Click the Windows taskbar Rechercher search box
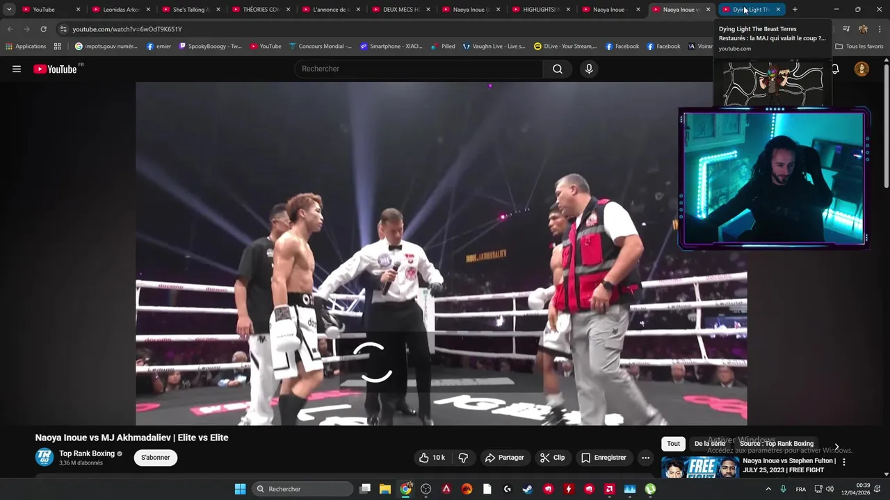This screenshot has height=500, width=890. (302, 489)
